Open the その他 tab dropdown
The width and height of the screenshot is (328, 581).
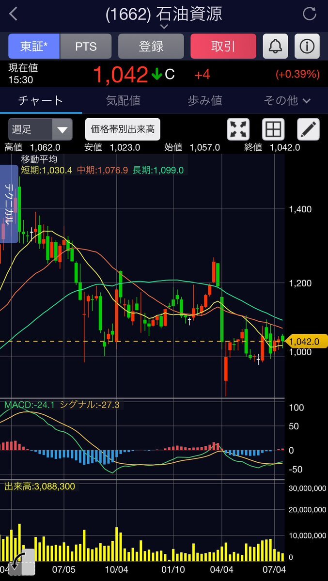click(x=287, y=100)
